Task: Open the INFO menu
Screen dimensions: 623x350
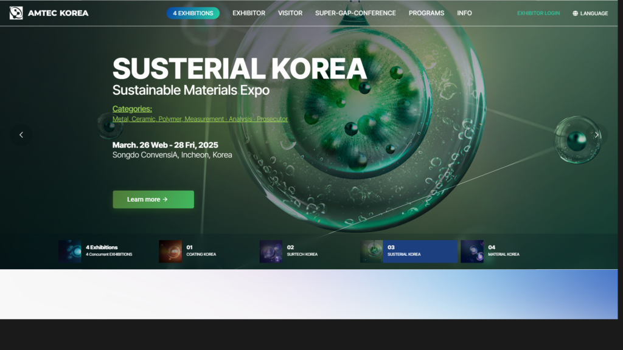Action: (464, 13)
